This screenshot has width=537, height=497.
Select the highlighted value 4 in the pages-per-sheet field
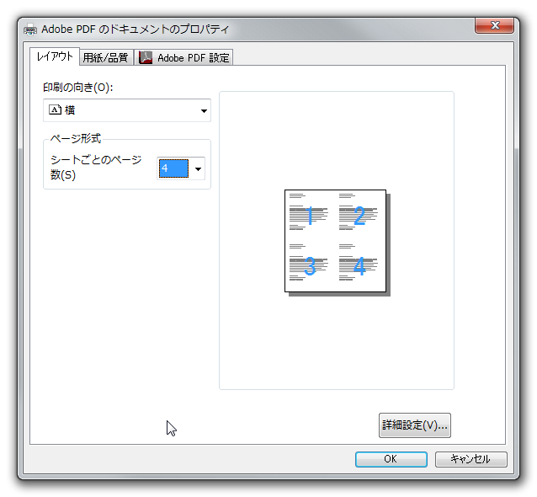[x=173, y=168]
